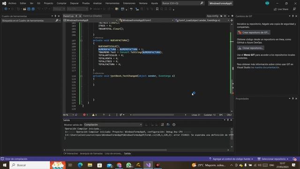Image resolution: width=300 pixels, height=169 pixels.
Task: Click the user account avatar icon
Action: click(267, 3)
